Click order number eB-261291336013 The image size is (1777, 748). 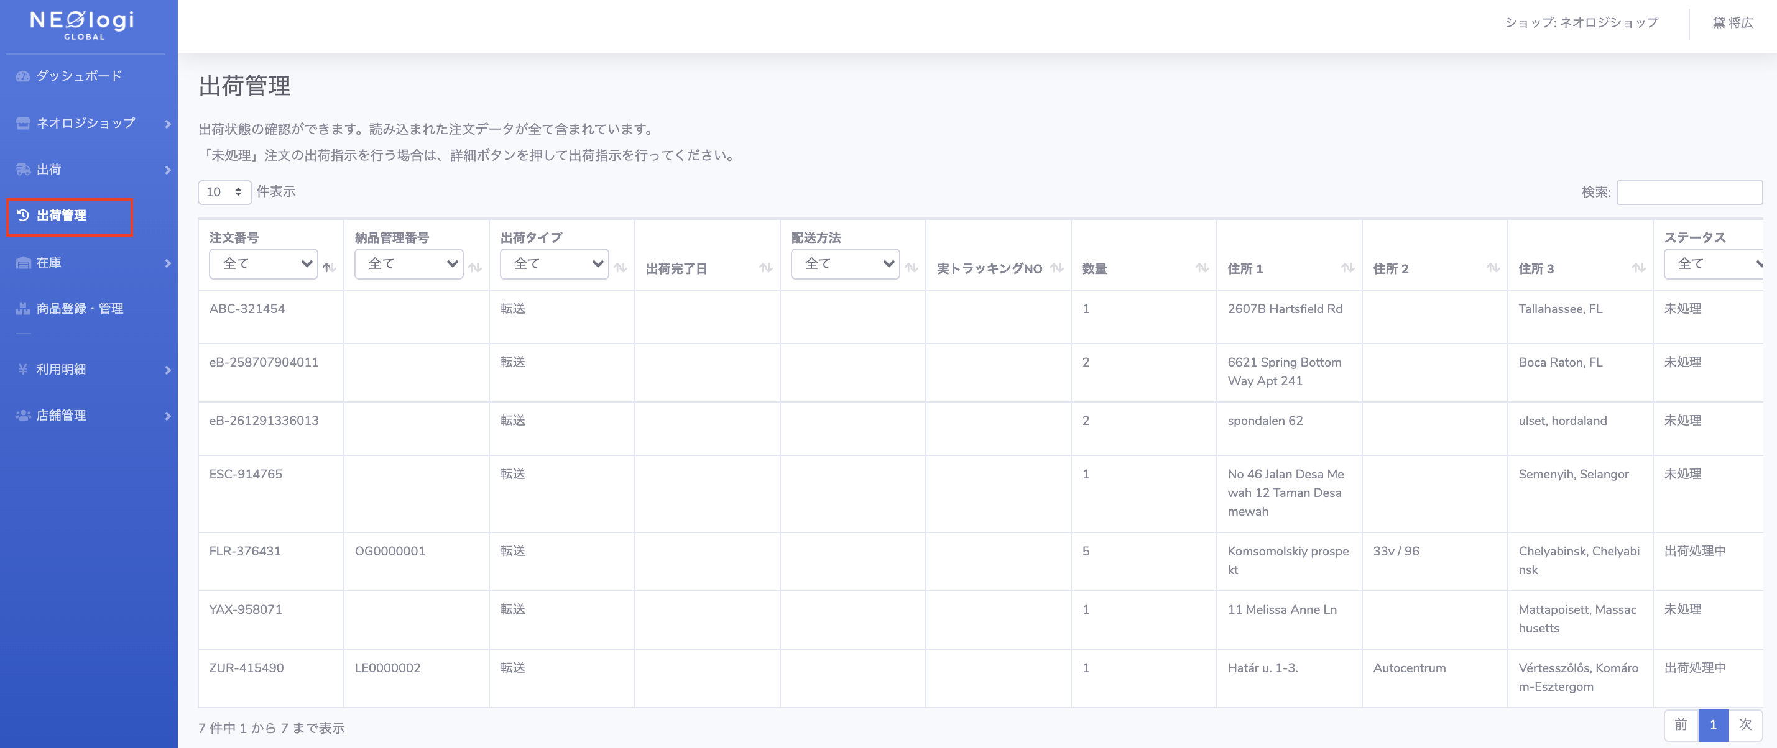[264, 421]
